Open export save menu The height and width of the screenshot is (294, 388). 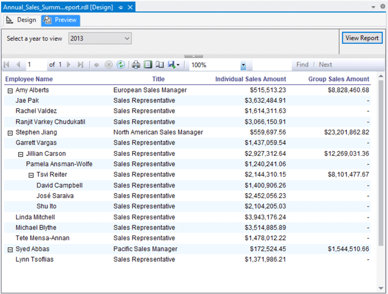[174, 64]
